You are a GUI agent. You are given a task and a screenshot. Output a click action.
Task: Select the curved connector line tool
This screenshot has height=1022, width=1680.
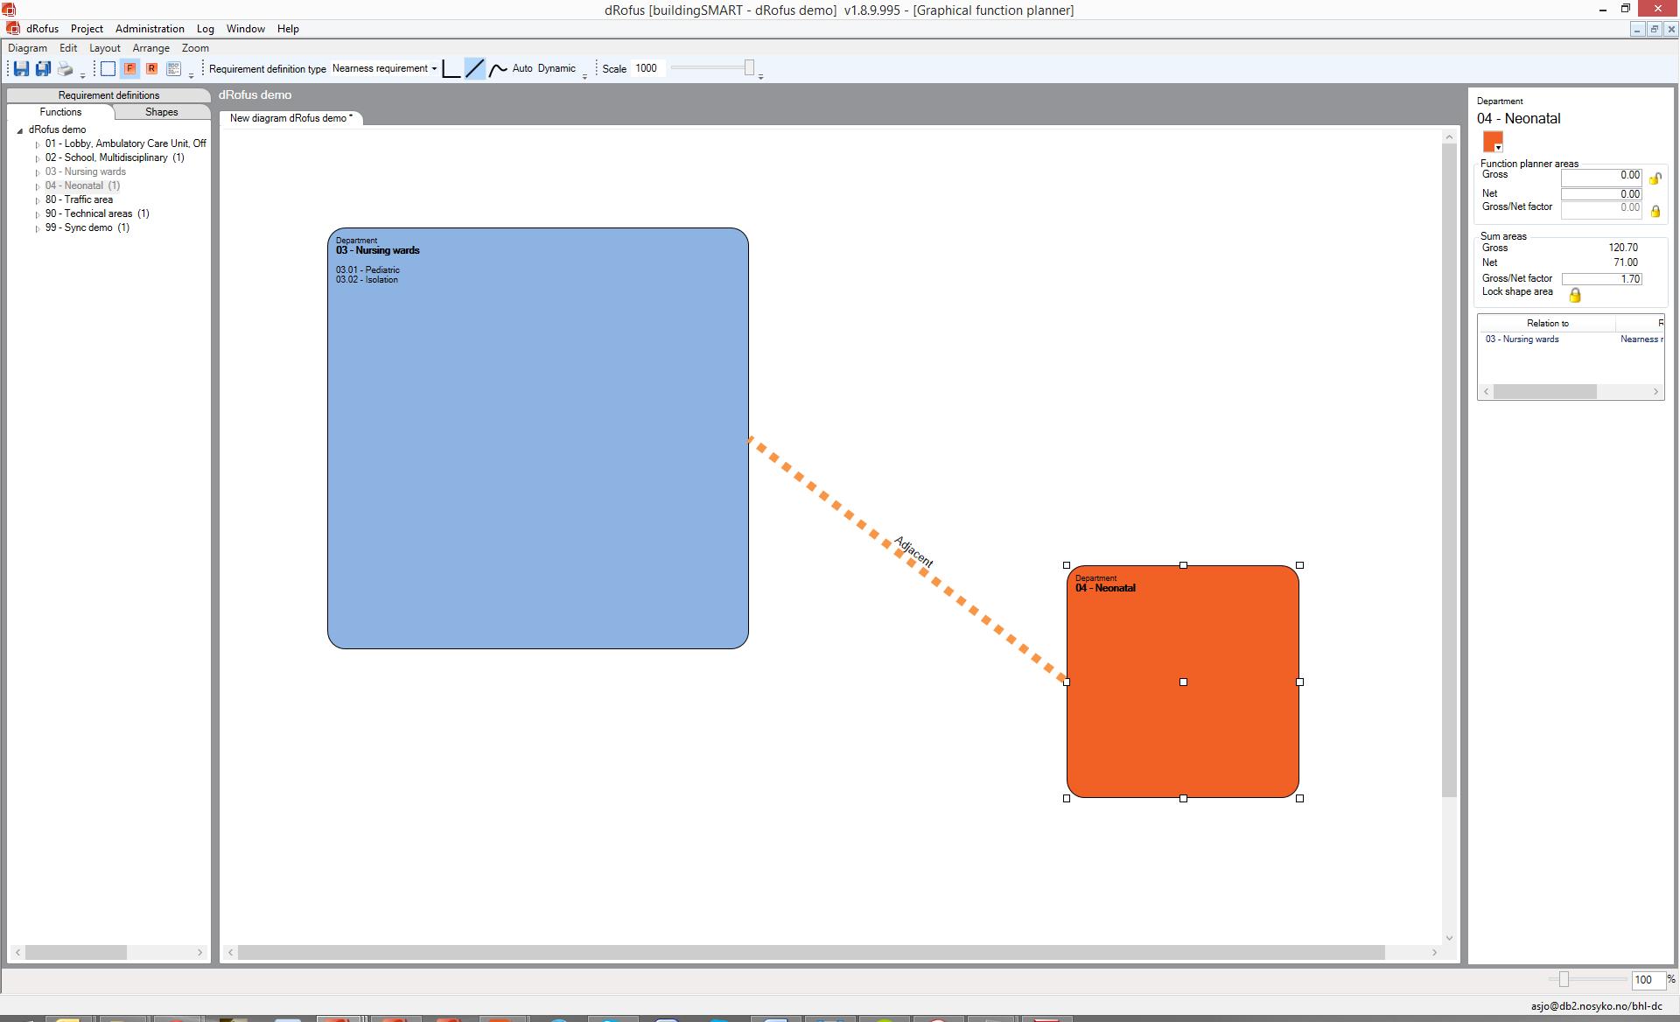498,68
